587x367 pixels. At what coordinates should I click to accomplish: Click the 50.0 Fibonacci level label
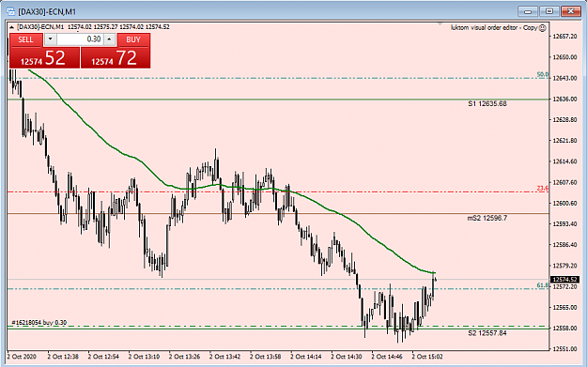(543, 74)
